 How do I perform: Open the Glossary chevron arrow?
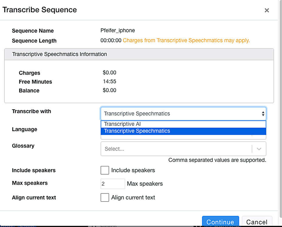click(x=259, y=149)
